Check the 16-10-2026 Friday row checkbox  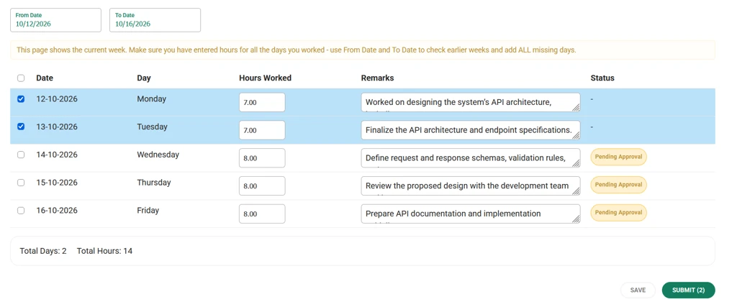point(21,211)
